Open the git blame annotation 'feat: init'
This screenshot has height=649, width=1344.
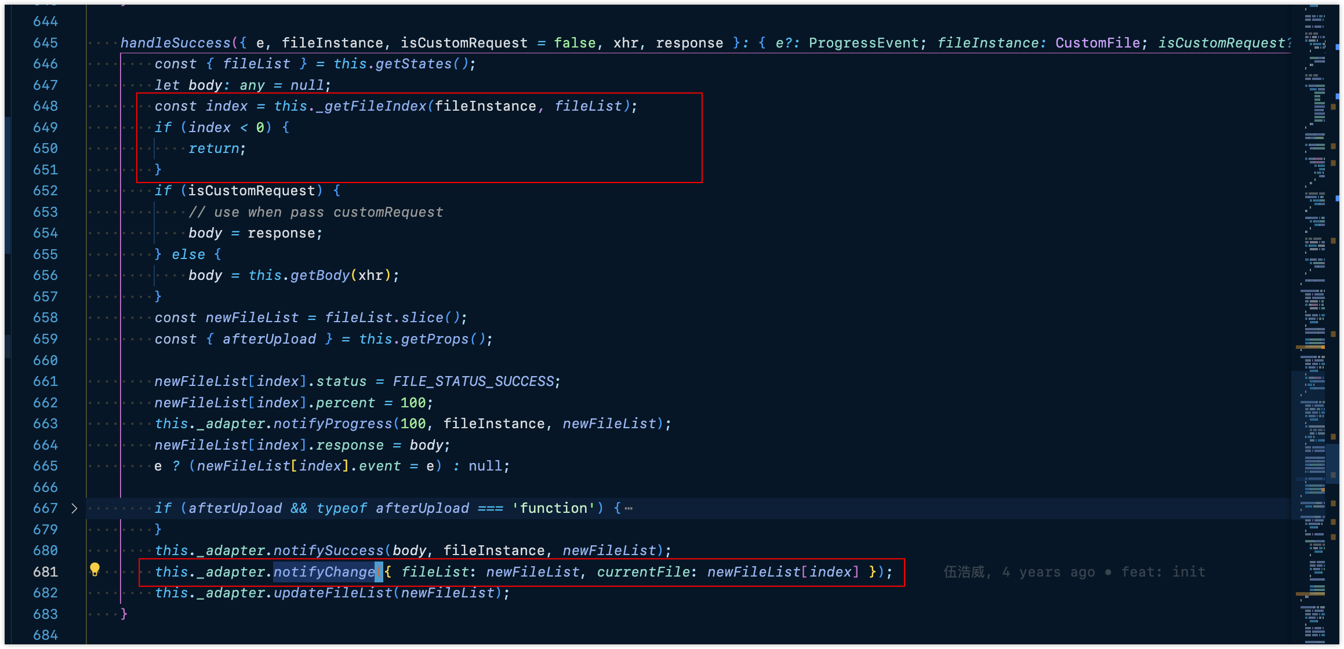tap(1163, 572)
